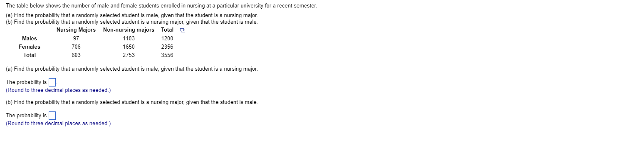Click the table popup icon beside Total header
This screenshot has height=168, width=621.
point(182,30)
